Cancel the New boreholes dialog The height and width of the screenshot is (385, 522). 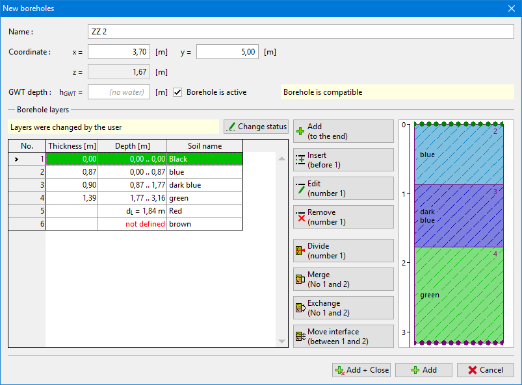click(486, 370)
